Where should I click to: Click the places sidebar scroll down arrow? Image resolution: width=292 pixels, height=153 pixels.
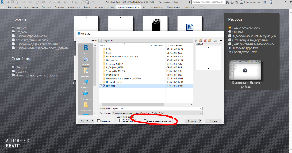point(95,114)
